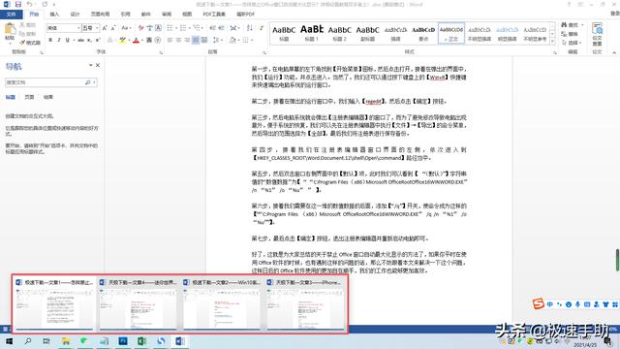
Task: Grow font size with the larger A
Action: pyautogui.click(x=105, y=28)
